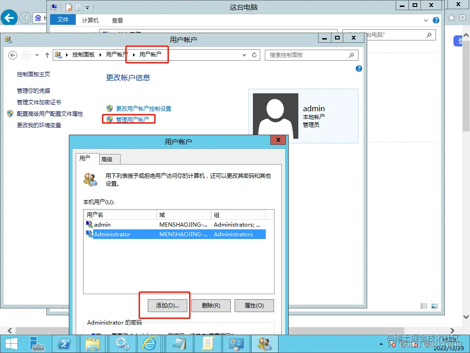This screenshot has height=353, width=470.
Task: Click the properties quick access icon in 这台电脑 title bar
Action: pos(69,7)
